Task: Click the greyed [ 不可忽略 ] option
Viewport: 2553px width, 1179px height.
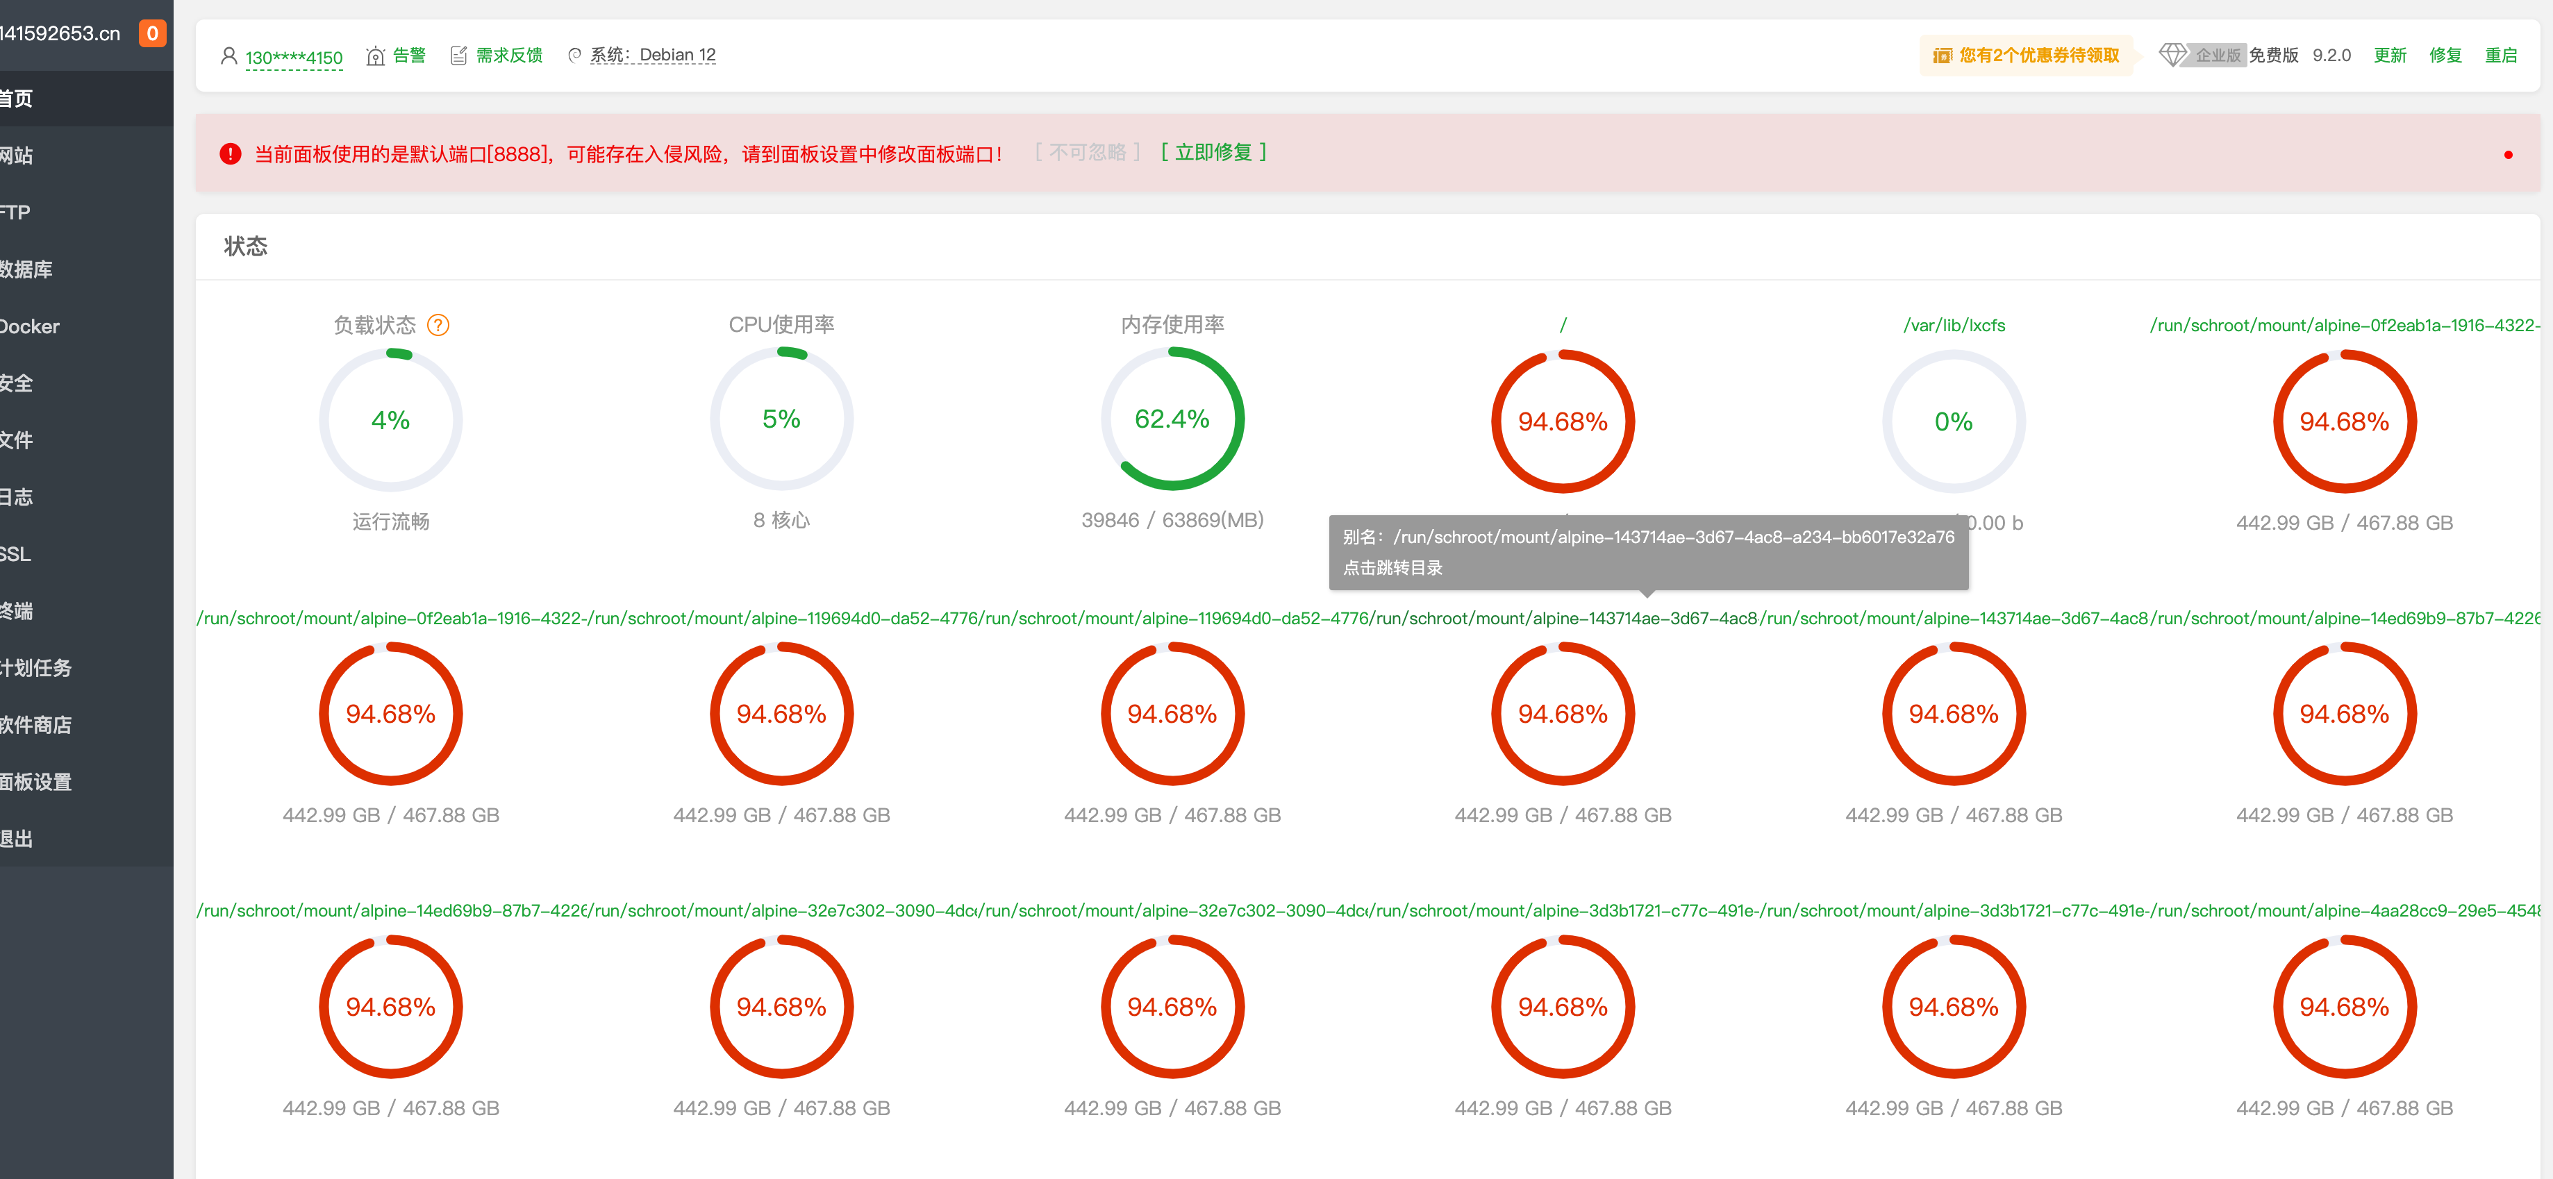Action: click(x=1087, y=153)
